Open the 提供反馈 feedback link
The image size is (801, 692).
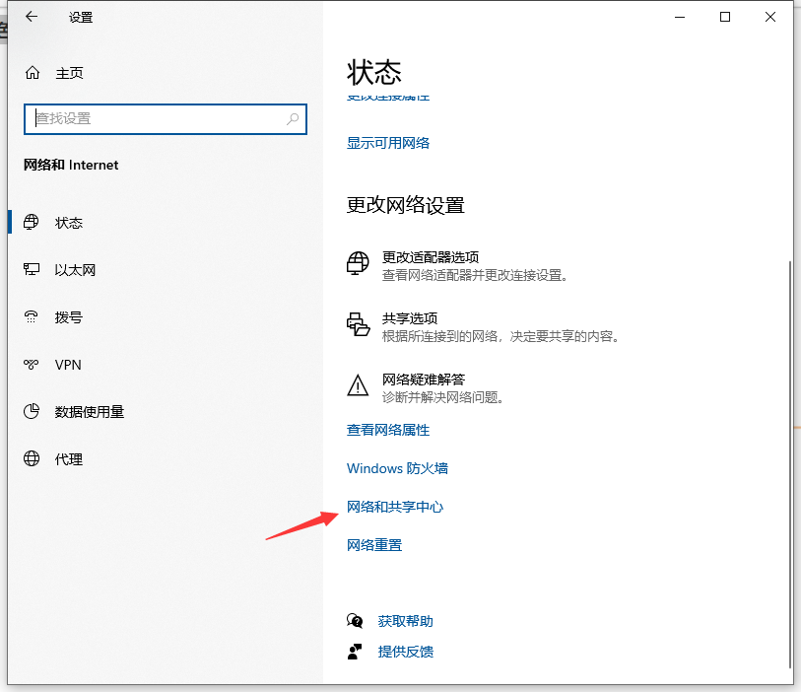tap(405, 652)
